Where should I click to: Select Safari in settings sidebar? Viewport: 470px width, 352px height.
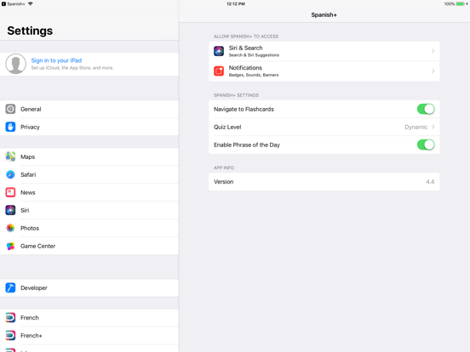89,174
